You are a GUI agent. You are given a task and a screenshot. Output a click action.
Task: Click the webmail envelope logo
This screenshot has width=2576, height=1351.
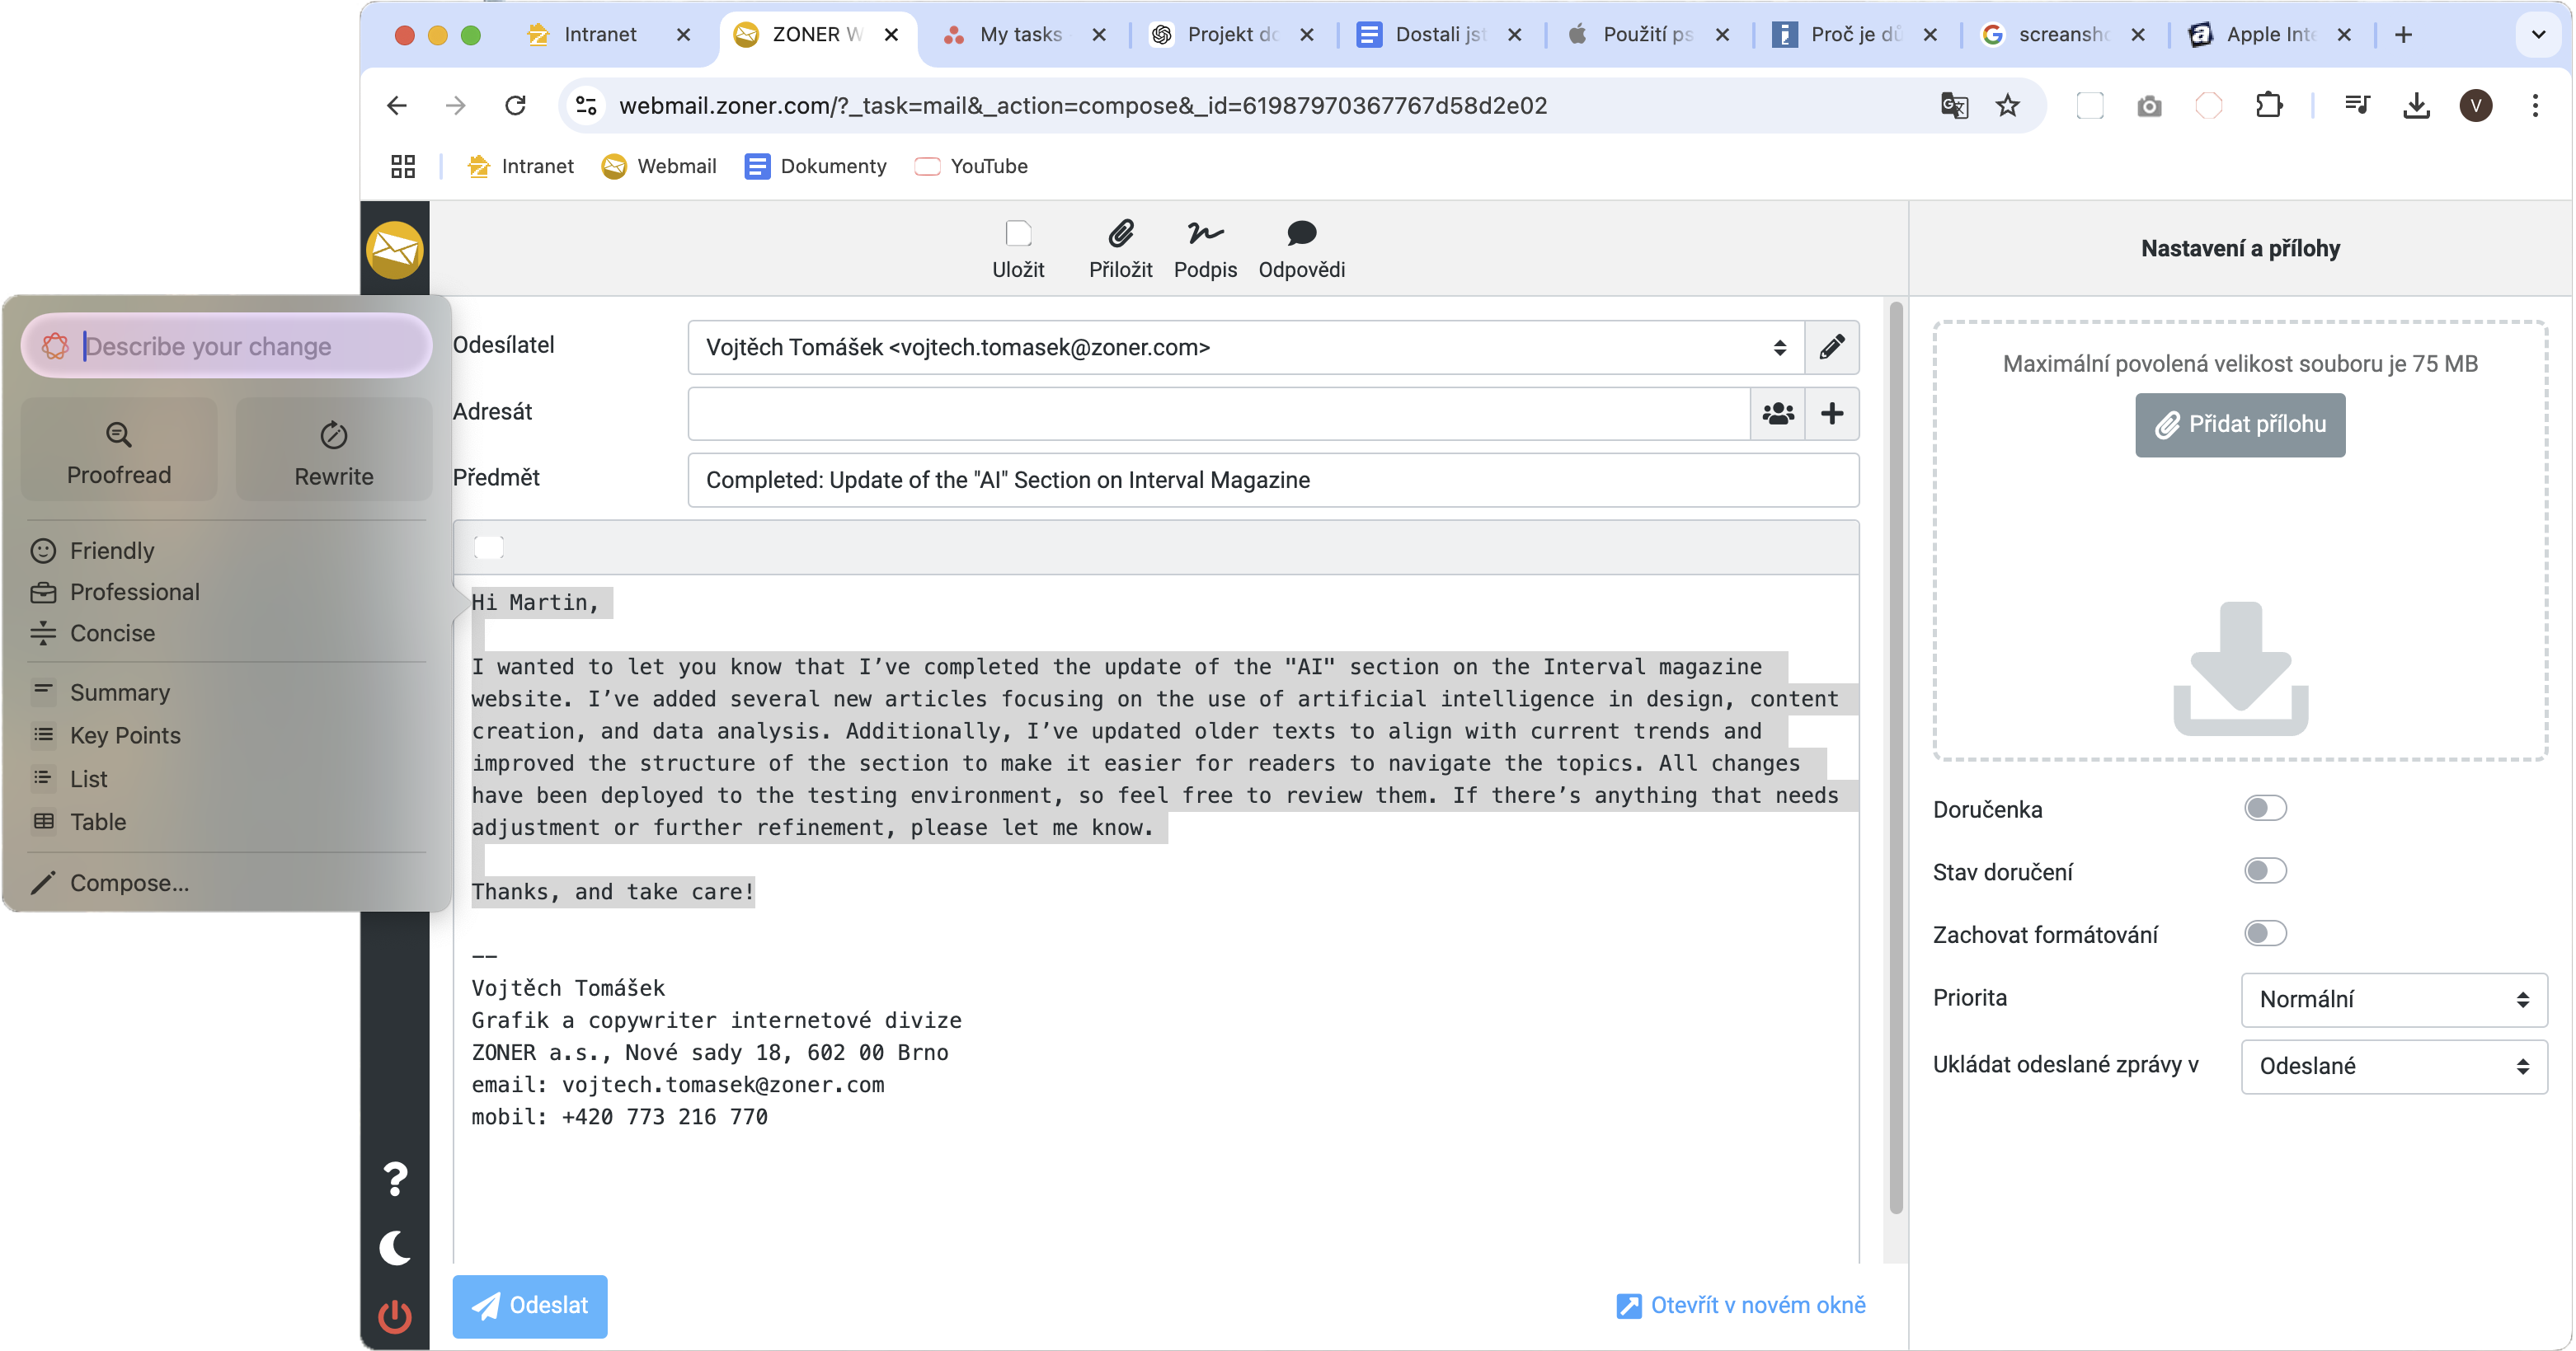click(394, 250)
